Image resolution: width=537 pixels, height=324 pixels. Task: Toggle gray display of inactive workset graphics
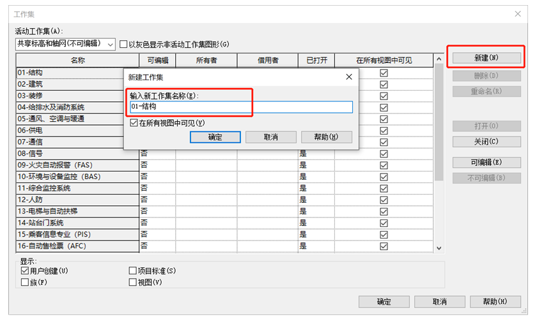point(123,45)
